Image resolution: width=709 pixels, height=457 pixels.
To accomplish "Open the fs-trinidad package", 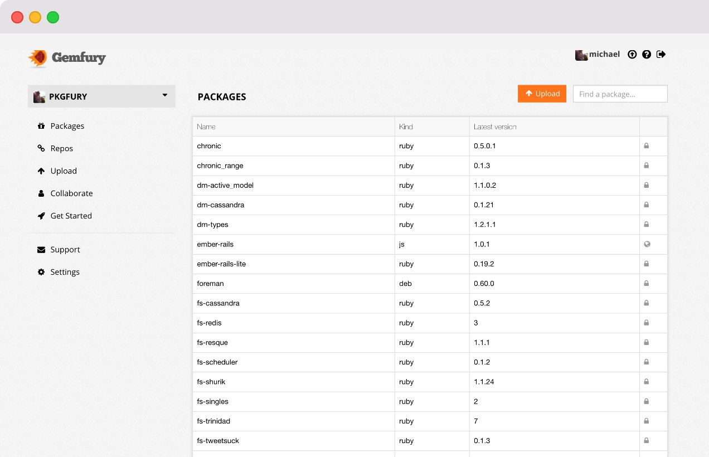I will (x=213, y=421).
